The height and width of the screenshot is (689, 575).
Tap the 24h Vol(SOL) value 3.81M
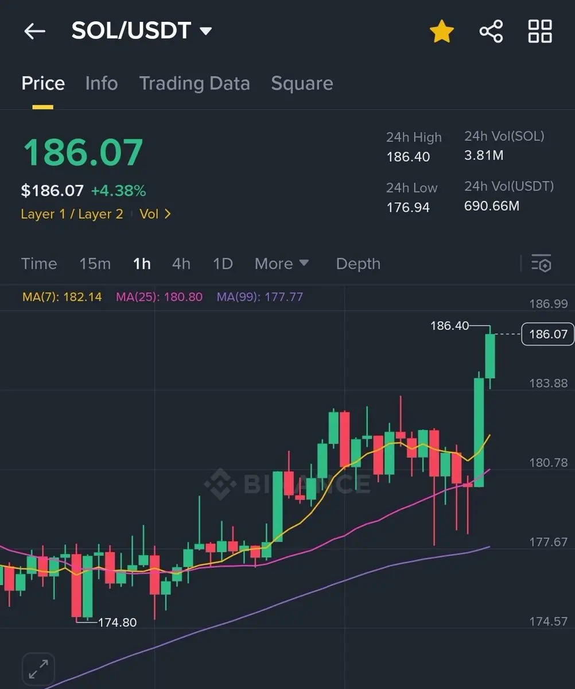pyautogui.click(x=484, y=155)
